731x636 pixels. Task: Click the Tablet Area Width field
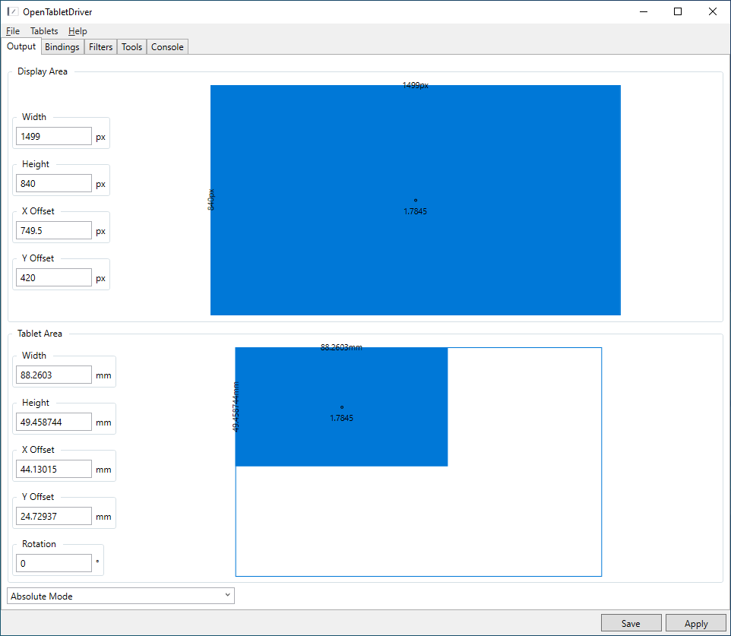coord(54,375)
